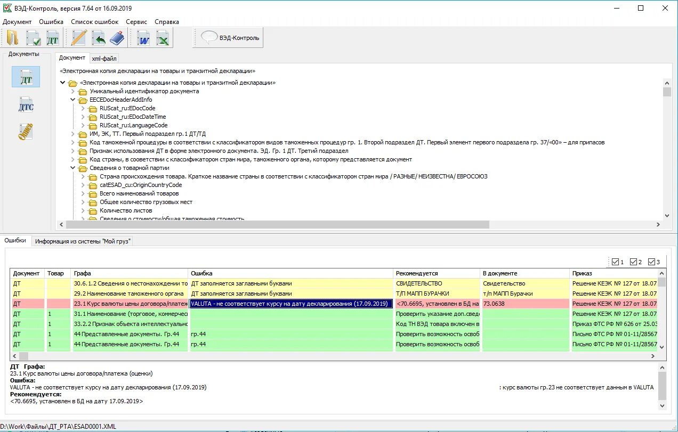678x432 pixels.
Task: Expand Всего наименований товаров node
Action: pyautogui.click(x=83, y=193)
